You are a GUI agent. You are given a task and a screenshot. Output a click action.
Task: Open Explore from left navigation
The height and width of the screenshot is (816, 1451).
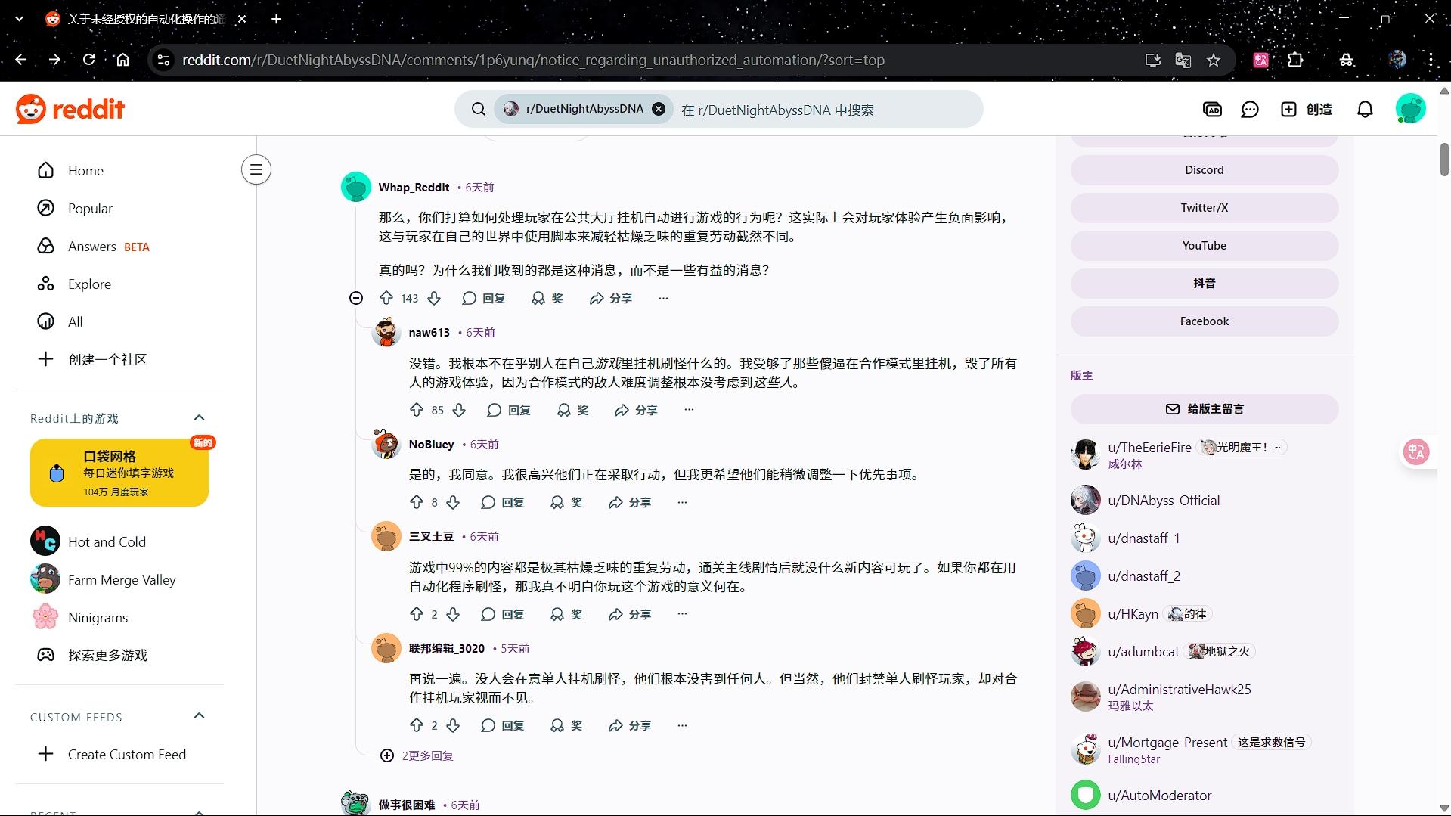(x=89, y=284)
